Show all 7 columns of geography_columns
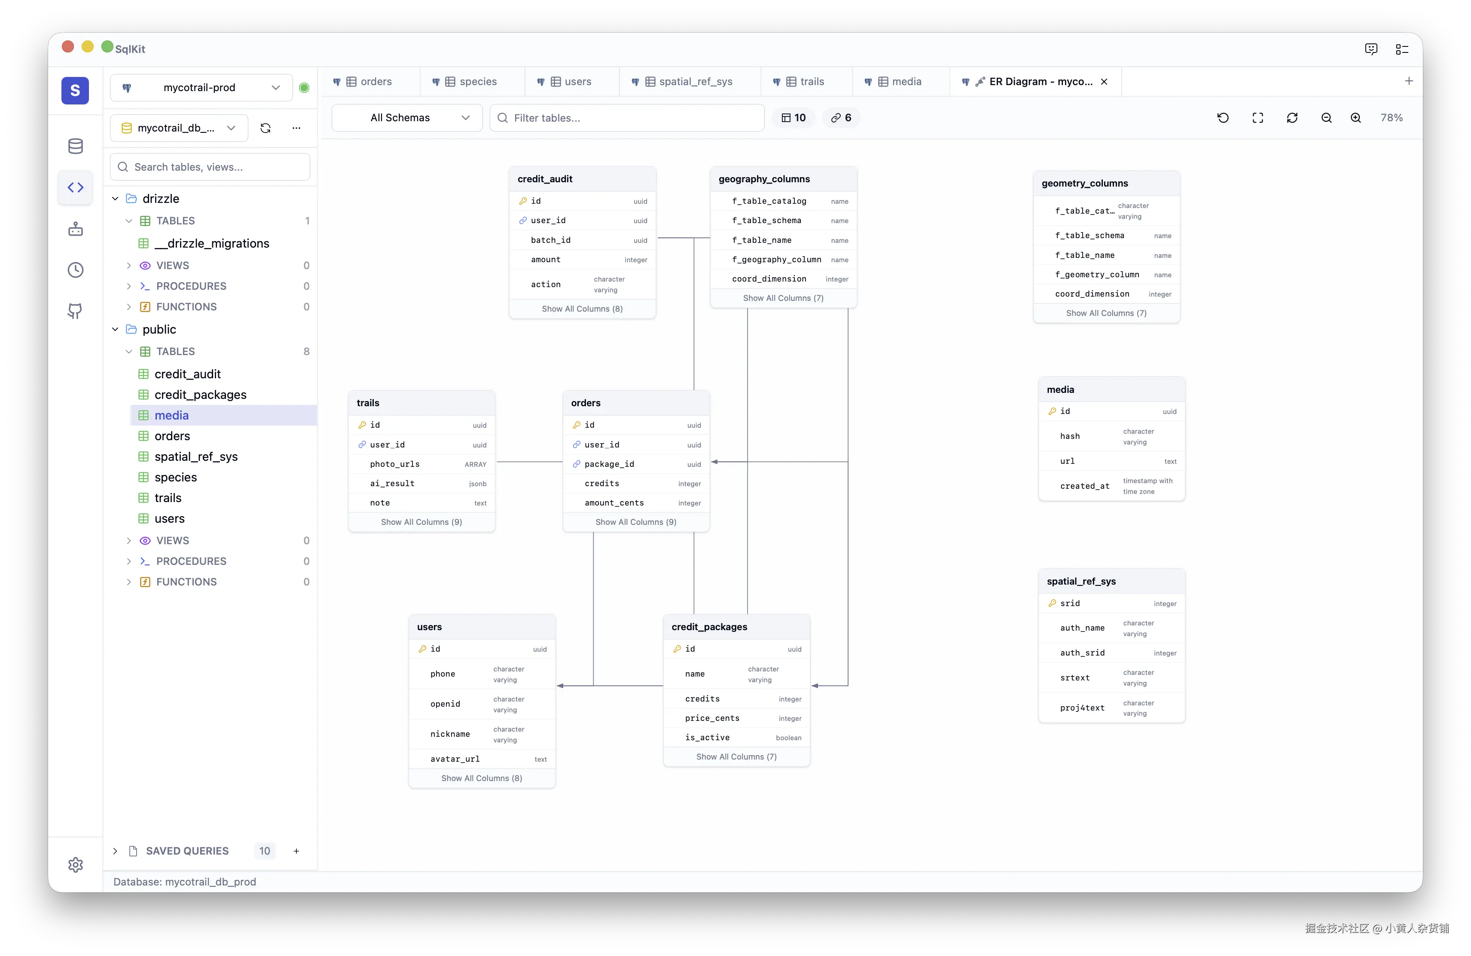The image size is (1471, 956). coord(783,298)
